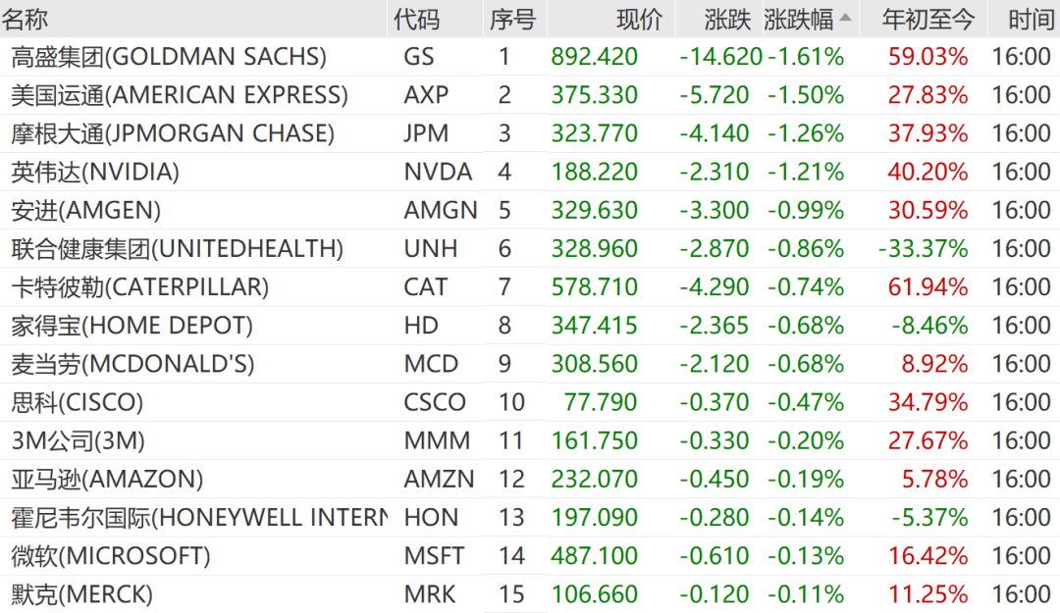Select 麦当劳(MCDONALD'S) stock row
The height and width of the screenshot is (613, 1060).
pos(132,364)
